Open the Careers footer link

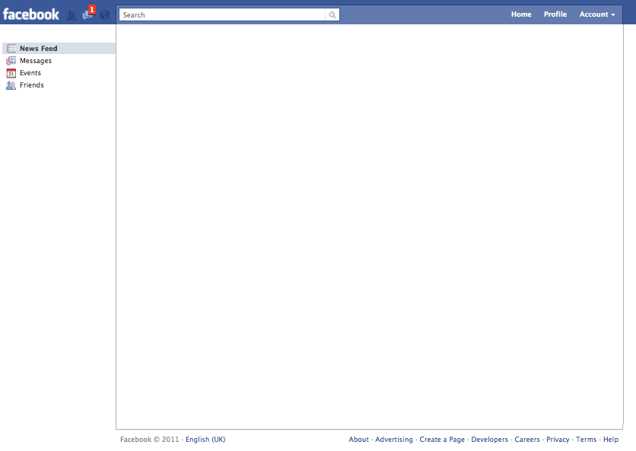click(x=527, y=440)
